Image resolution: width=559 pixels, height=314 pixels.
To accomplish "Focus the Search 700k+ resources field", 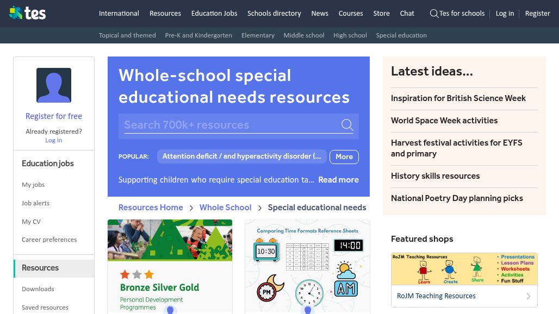I will click(x=228, y=125).
